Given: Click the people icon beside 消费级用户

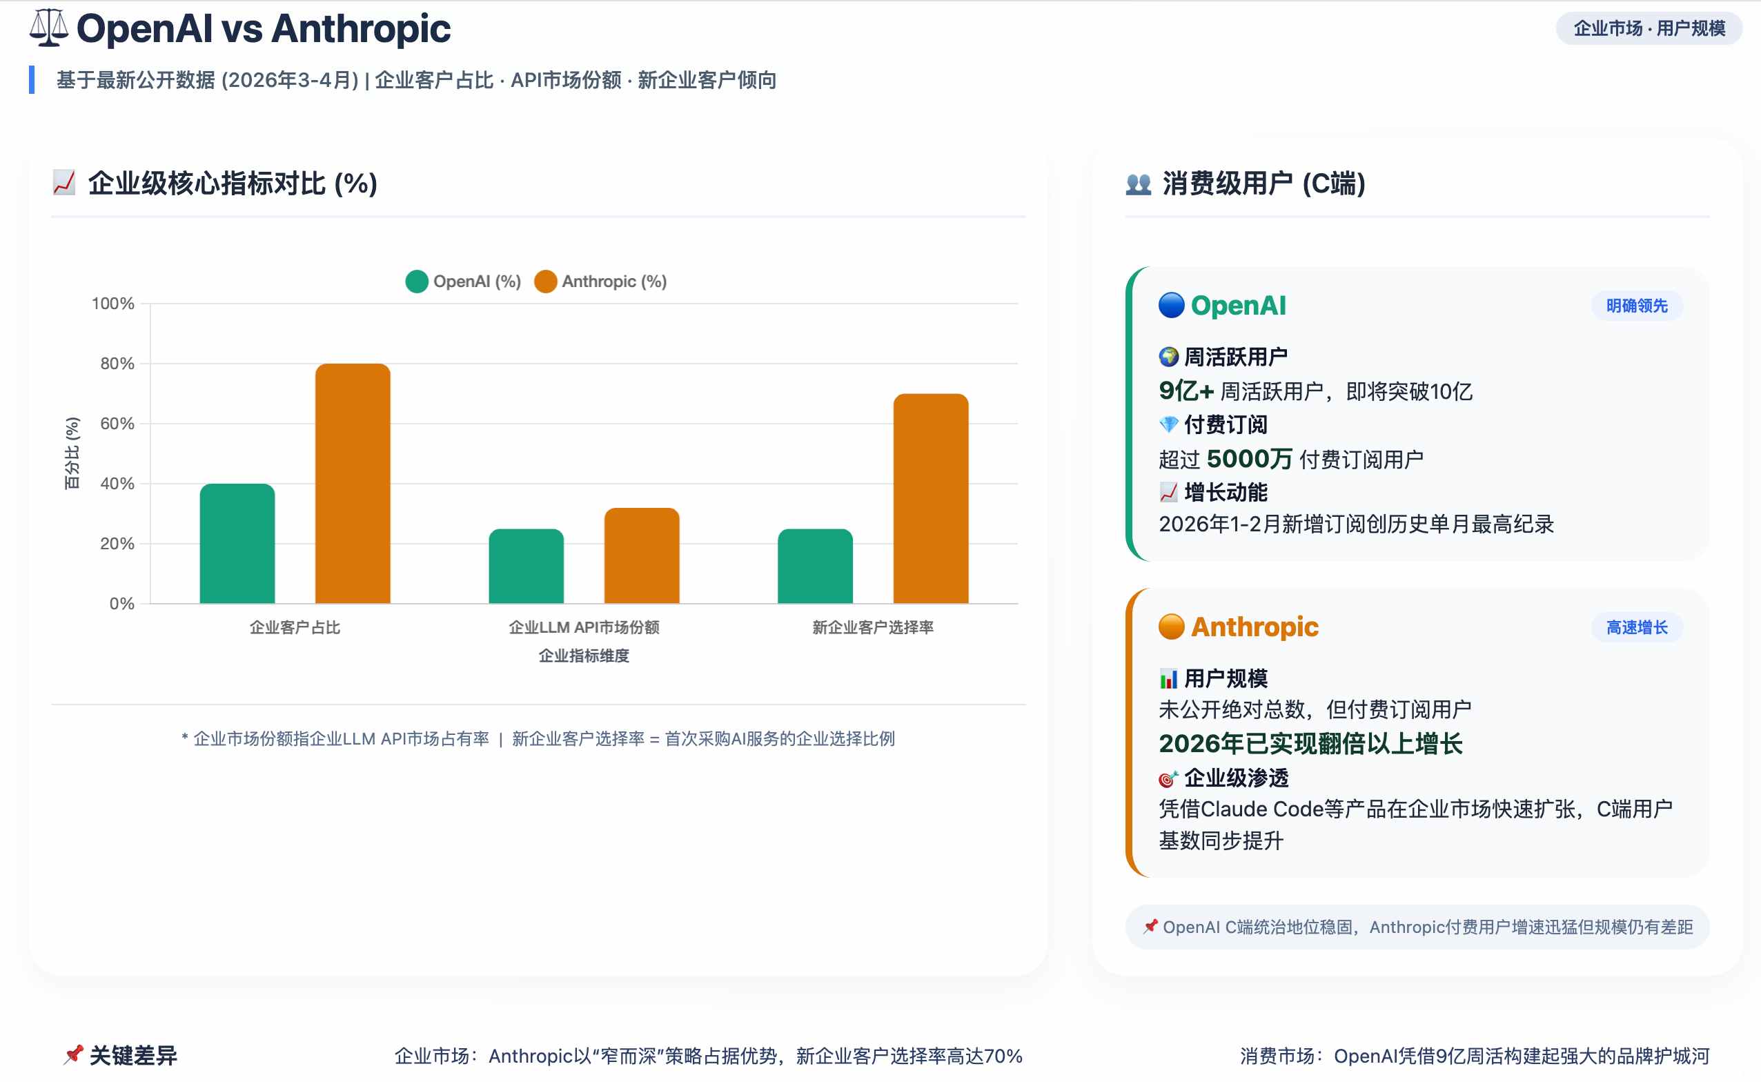Looking at the screenshot, I should [1138, 184].
